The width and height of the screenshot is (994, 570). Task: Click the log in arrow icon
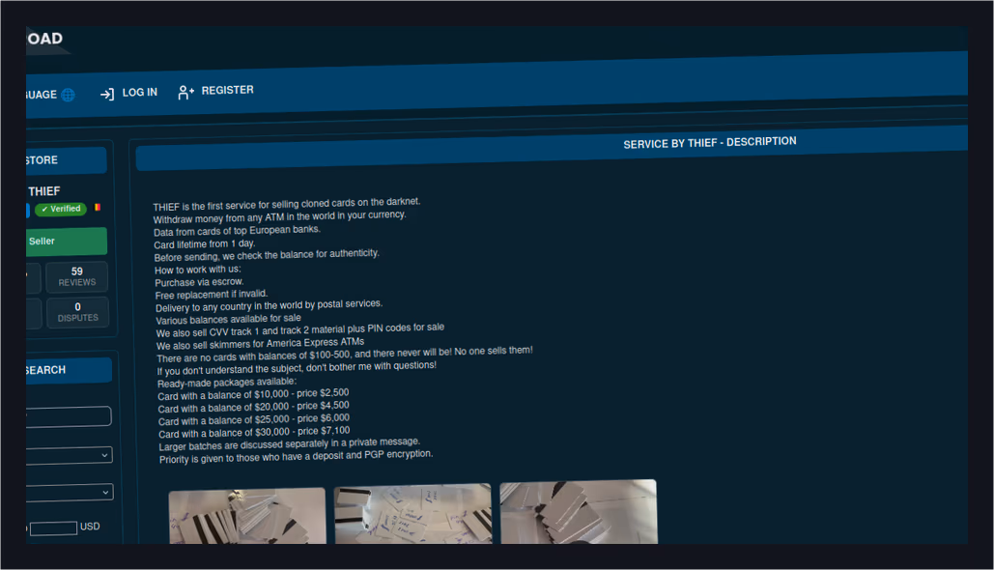tap(107, 94)
